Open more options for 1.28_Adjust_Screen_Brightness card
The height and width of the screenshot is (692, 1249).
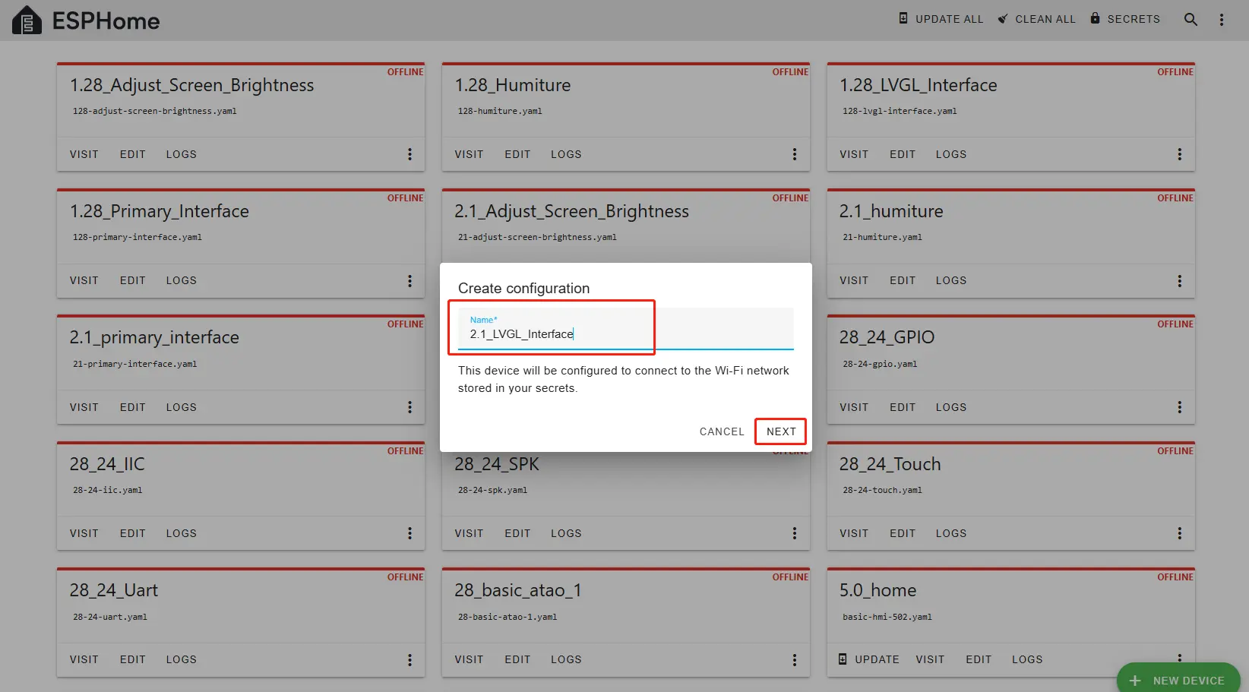[x=409, y=154]
